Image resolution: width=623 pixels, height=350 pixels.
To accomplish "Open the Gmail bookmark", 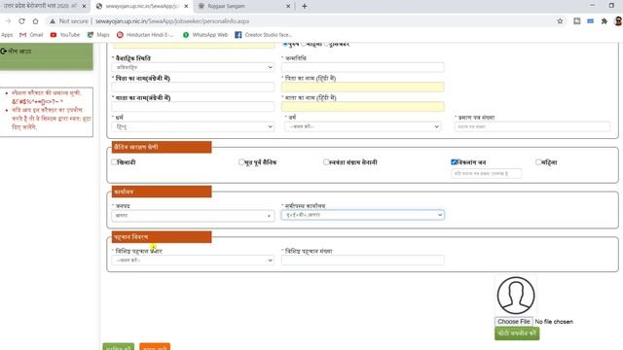I will click(31, 35).
